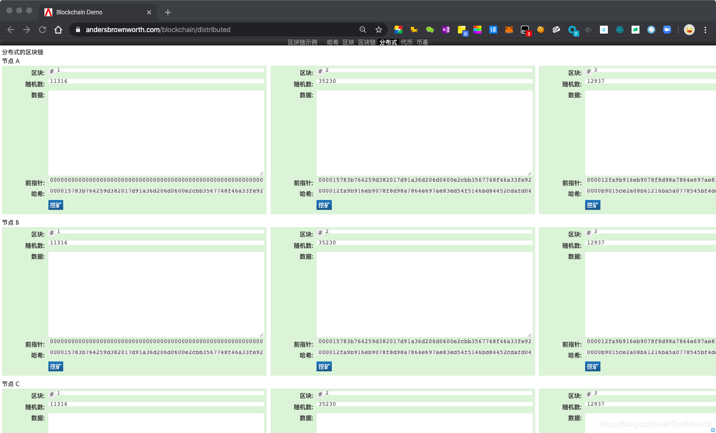This screenshot has width=716, height=433.
Task: Click node B block 2 data textarea
Action: point(425,295)
